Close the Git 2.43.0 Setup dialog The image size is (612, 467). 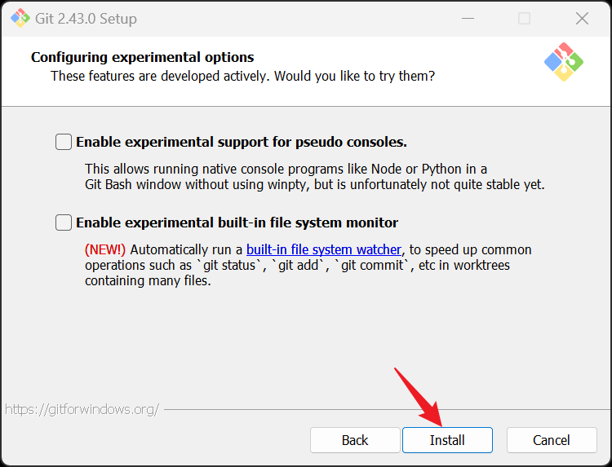(582, 18)
